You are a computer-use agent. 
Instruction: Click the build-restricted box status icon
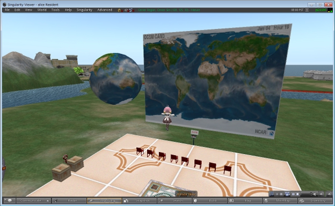click(120, 10)
